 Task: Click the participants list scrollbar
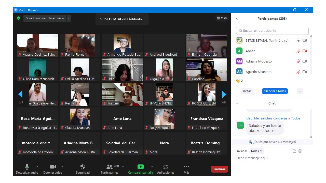point(311,54)
